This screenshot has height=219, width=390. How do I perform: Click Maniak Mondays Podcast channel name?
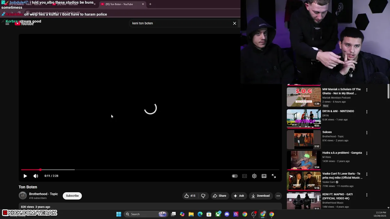pyautogui.click(x=336, y=98)
